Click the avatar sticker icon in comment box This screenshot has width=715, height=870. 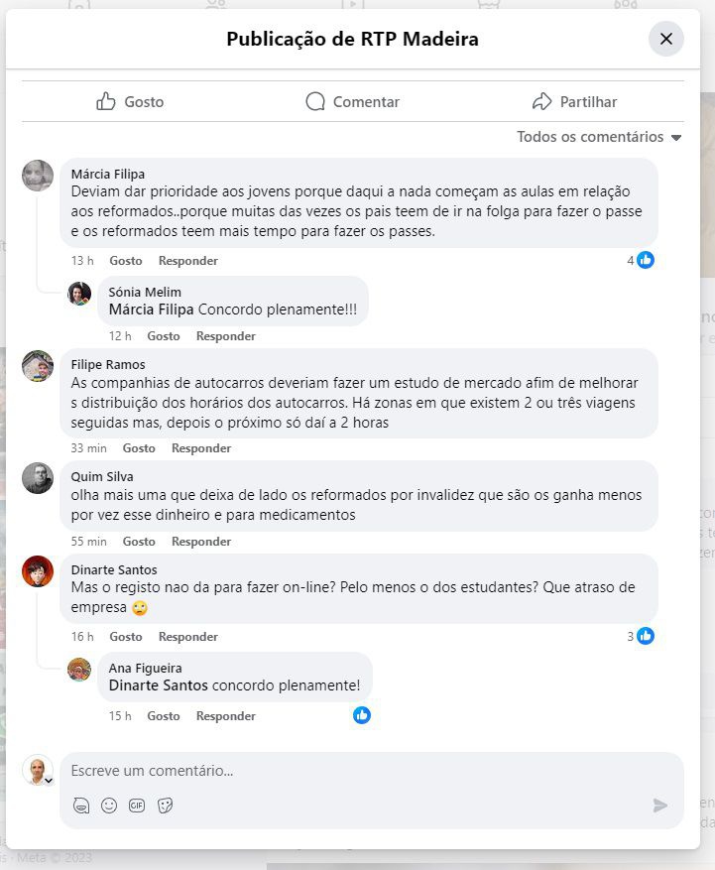[81, 806]
